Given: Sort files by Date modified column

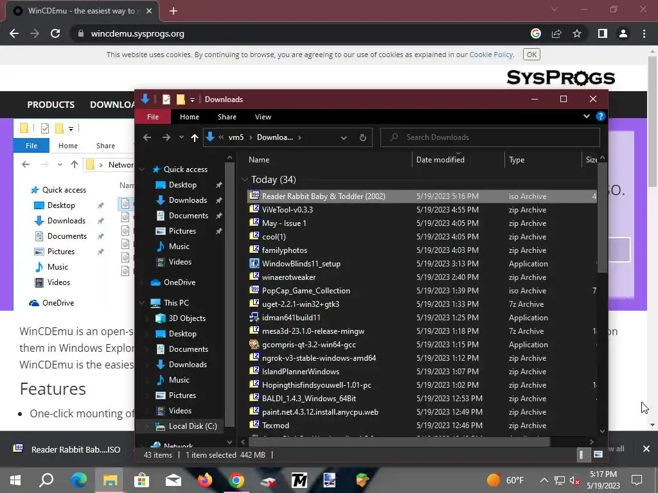Looking at the screenshot, I should [x=440, y=160].
